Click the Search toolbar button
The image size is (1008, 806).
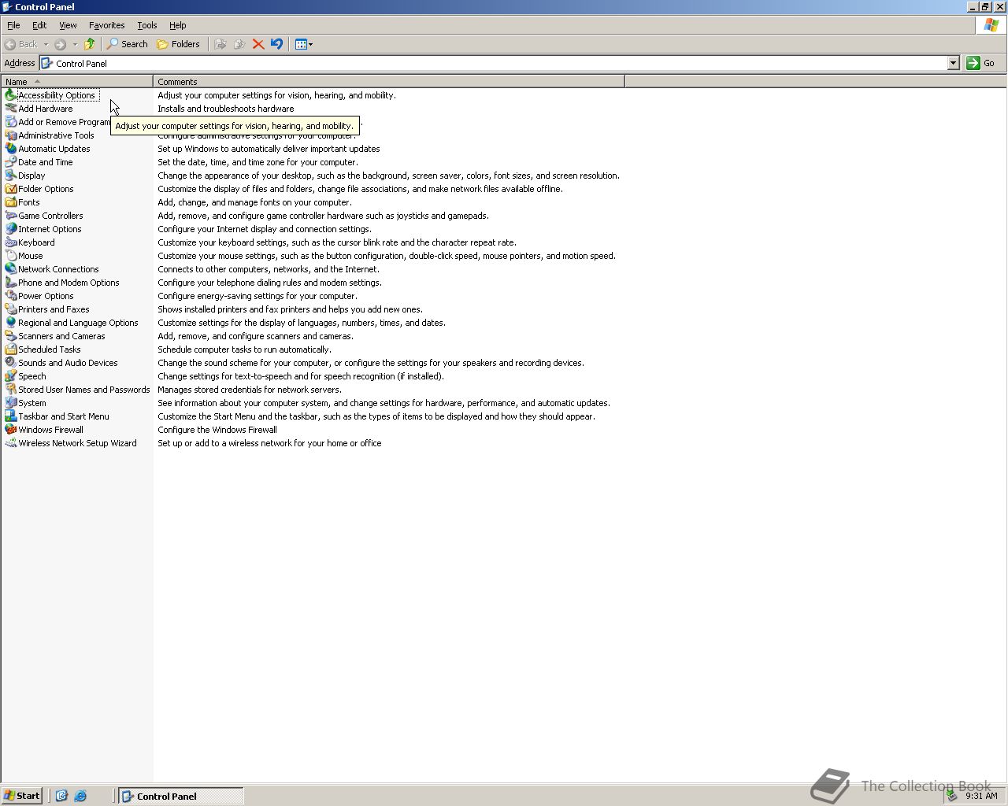128,44
